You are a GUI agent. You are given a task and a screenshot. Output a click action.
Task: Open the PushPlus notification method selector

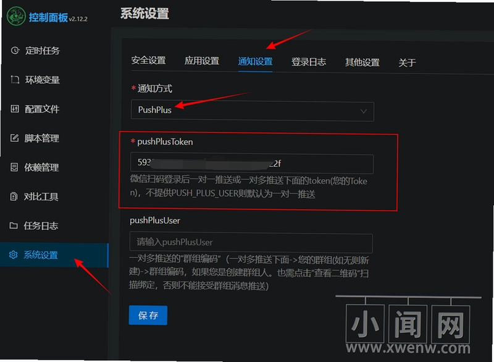click(253, 111)
